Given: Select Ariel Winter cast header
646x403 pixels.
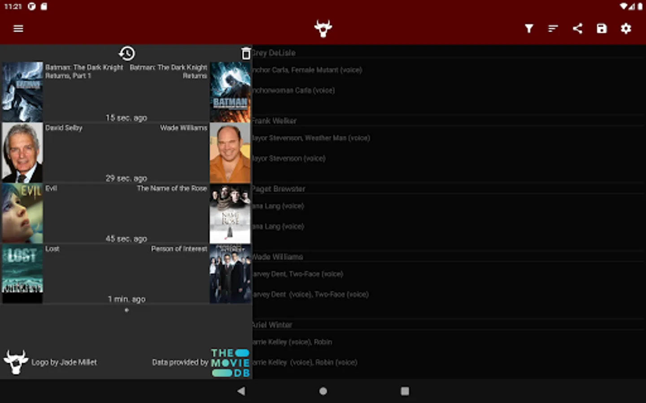Looking at the screenshot, I should (272, 325).
